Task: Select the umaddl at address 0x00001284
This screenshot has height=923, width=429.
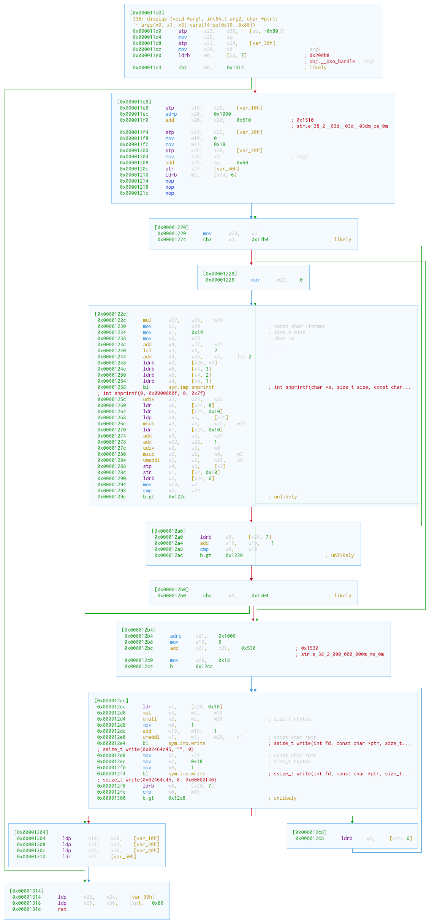Action: point(170,460)
